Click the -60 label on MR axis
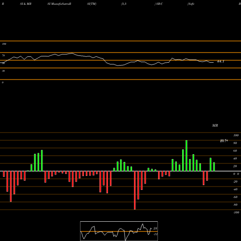 (x=235, y=197)
